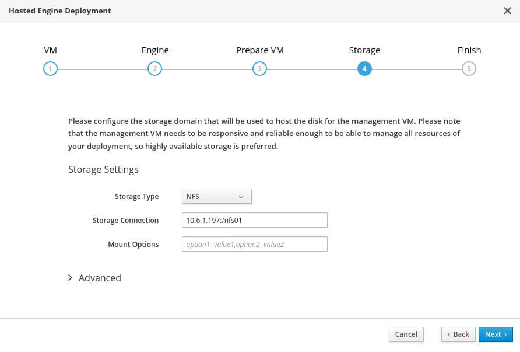The width and height of the screenshot is (520, 352).
Task: Click the Mount Options text field
Action: (254, 244)
